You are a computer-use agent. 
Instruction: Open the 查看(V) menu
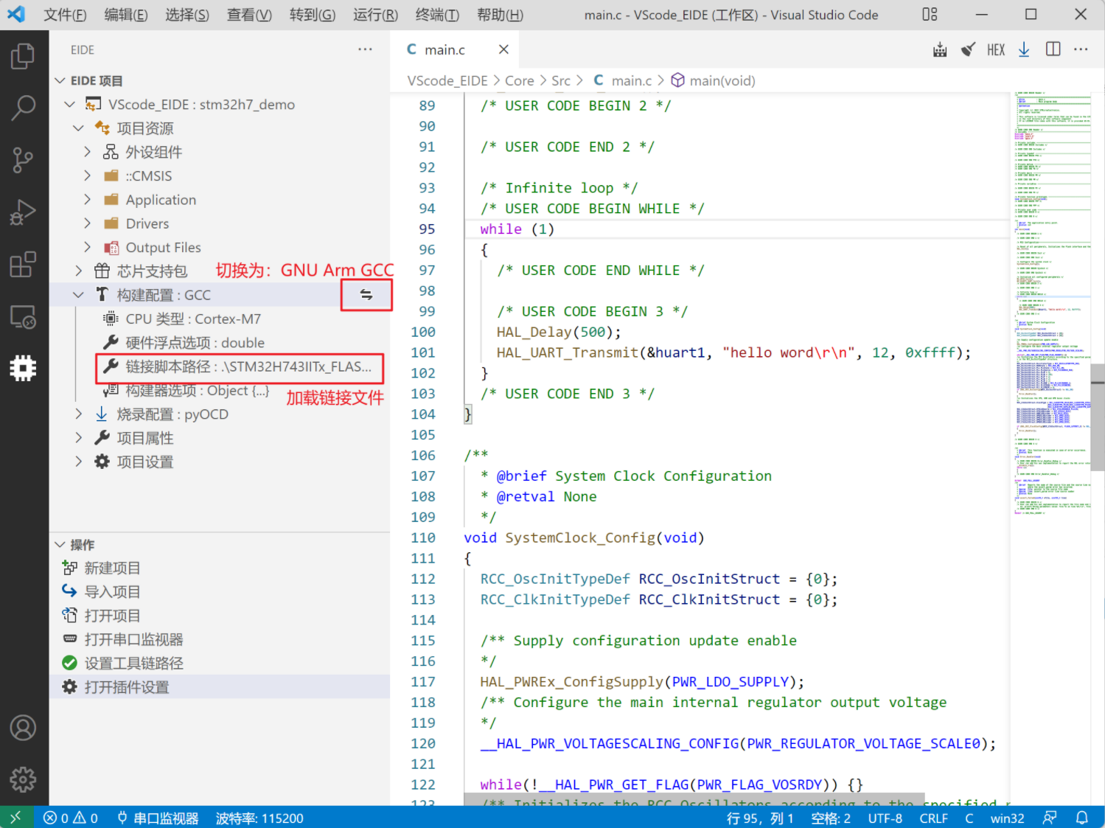pyautogui.click(x=249, y=15)
